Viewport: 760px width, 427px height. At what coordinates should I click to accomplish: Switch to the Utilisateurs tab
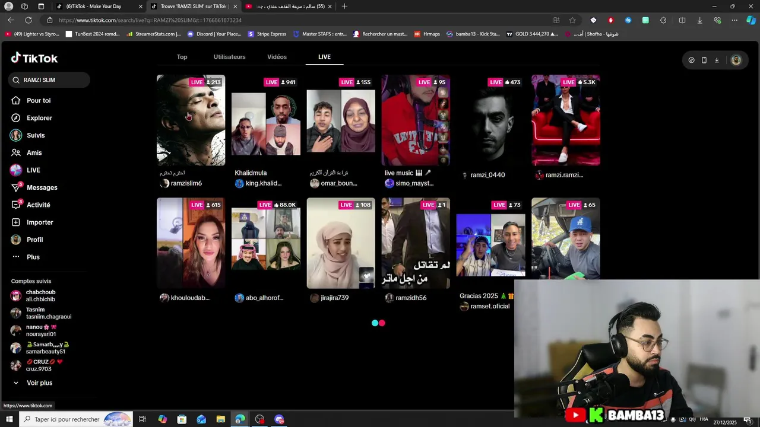click(229, 57)
